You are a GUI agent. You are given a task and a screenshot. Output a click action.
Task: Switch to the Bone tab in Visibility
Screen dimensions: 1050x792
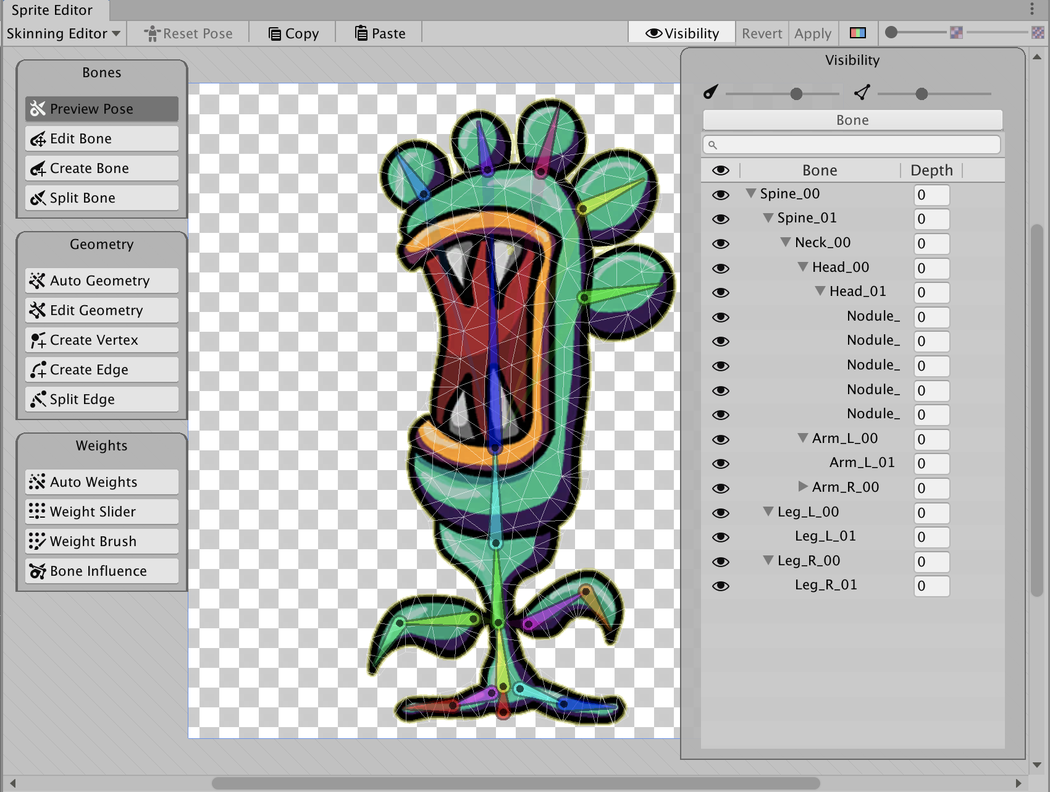click(852, 120)
